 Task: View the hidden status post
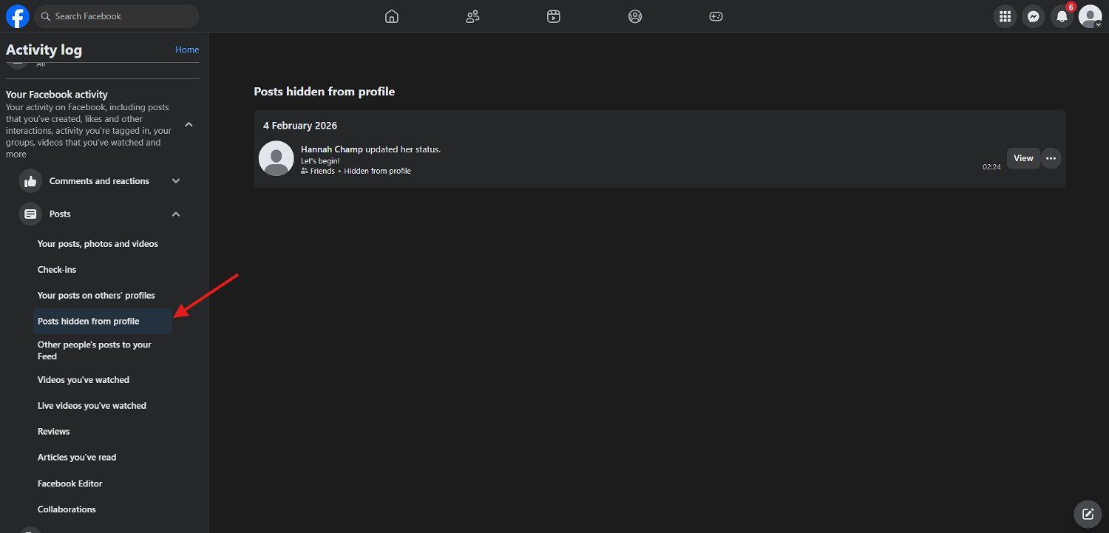pos(1022,157)
